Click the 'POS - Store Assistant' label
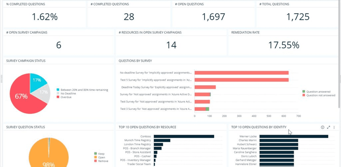Viewport: 341px width, 167px height. click(138, 152)
